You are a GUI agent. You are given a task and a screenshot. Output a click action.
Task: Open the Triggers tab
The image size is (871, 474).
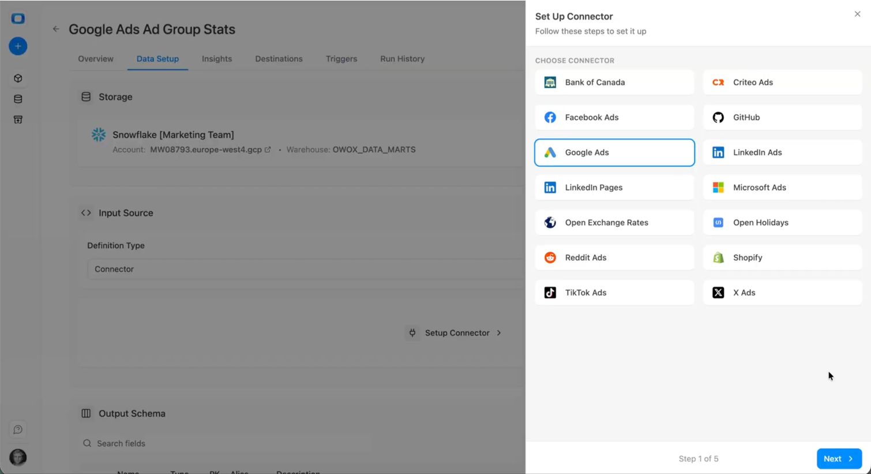[x=341, y=59]
